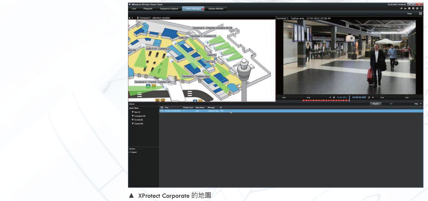Click the Quick Filters header
This screenshot has height=201, width=428.
point(134,108)
